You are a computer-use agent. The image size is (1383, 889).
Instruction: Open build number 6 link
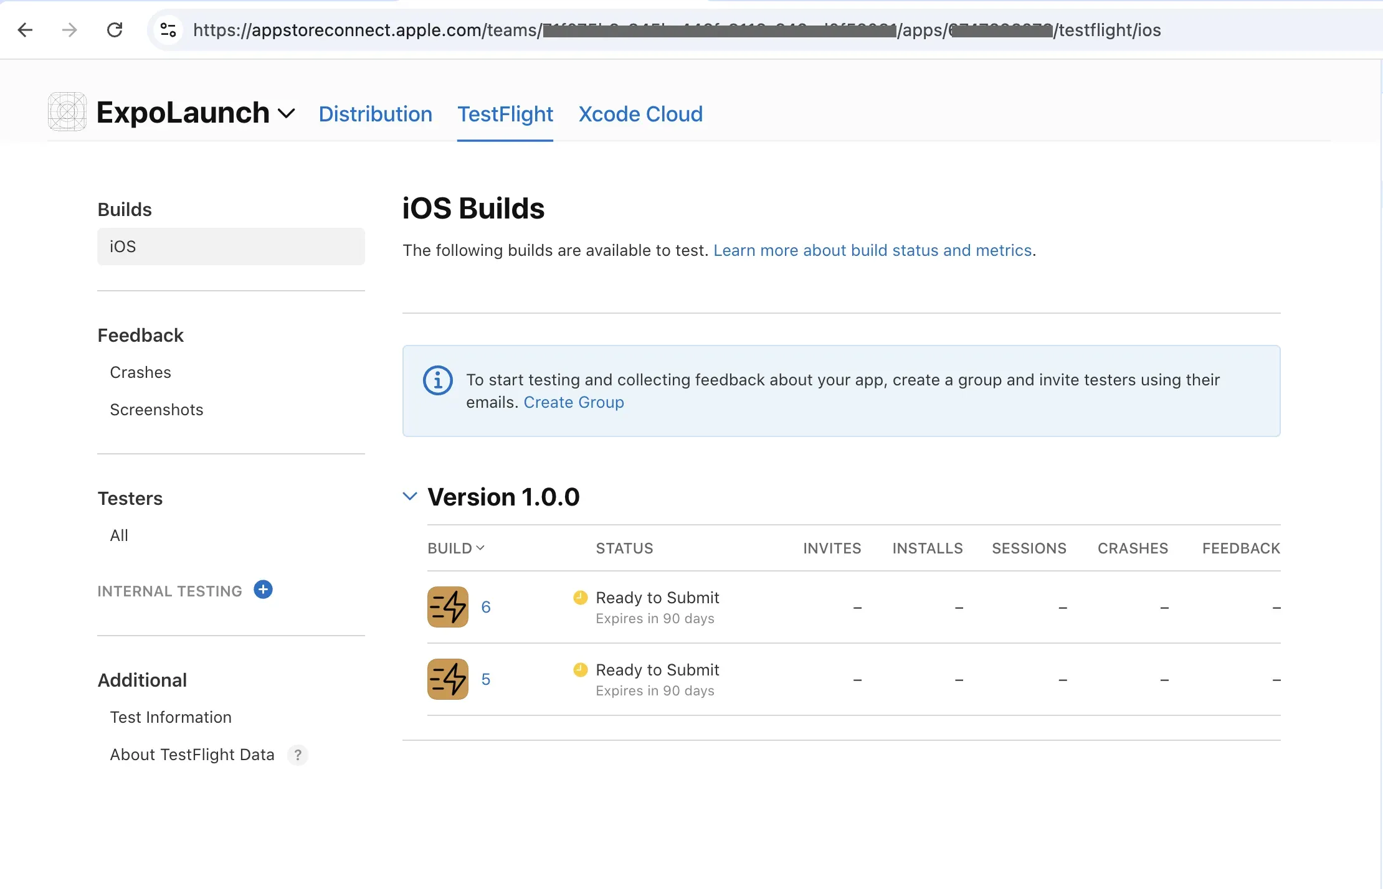point(486,607)
